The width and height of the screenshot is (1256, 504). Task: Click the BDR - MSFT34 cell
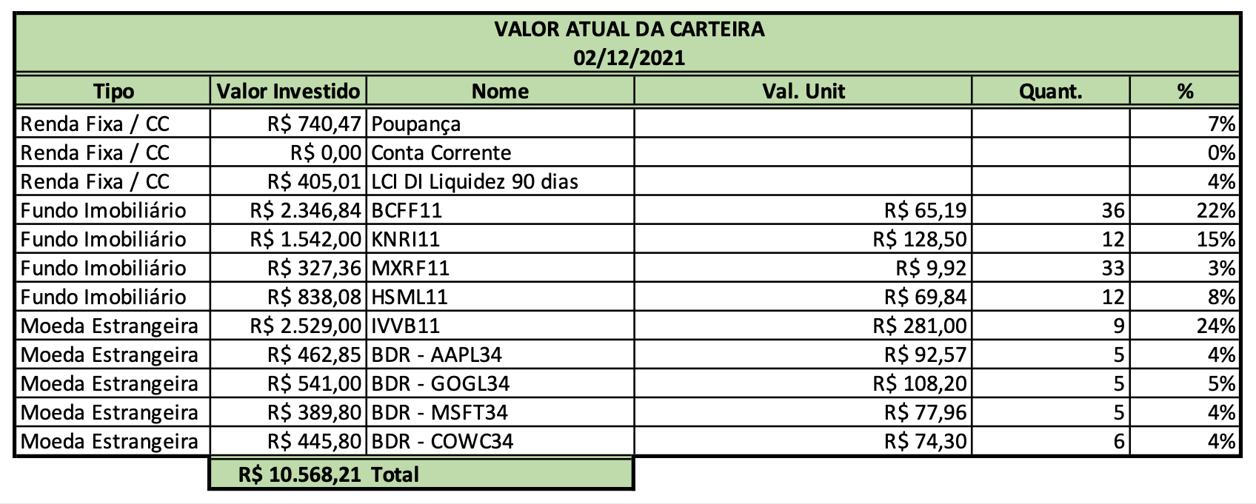[500, 411]
